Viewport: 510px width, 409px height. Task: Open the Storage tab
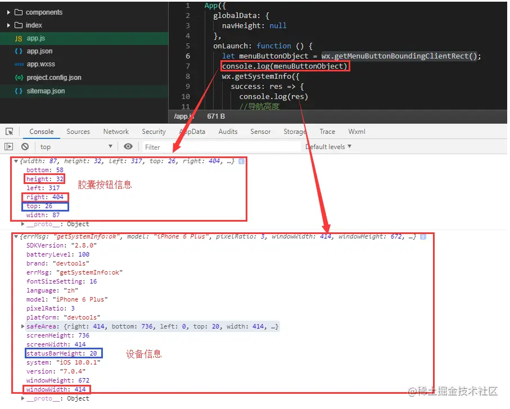point(295,132)
